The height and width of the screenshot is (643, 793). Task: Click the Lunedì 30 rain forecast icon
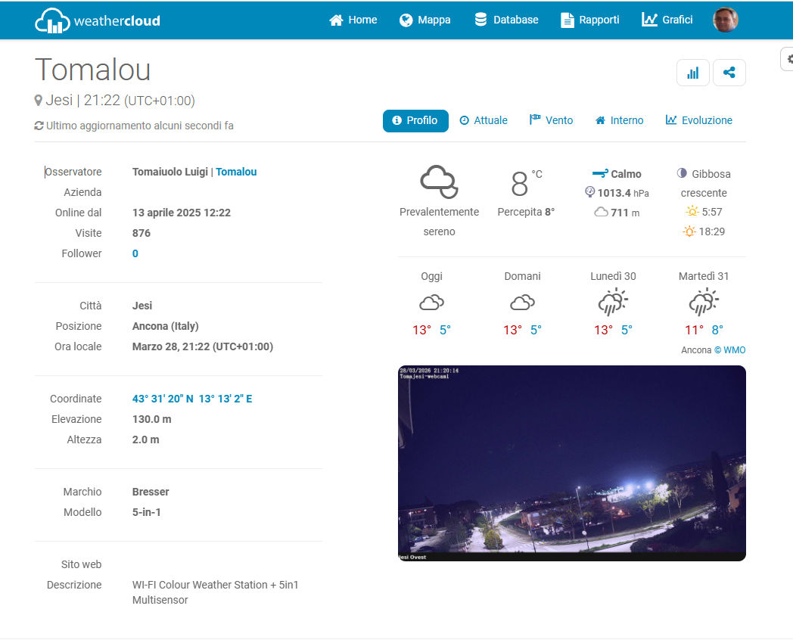coord(612,302)
